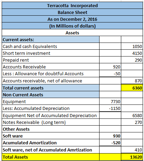Viewport: 144px width, 161px height.
Task: Select the Total current assets label
Action: pyautogui.click(x=51, y=88)
